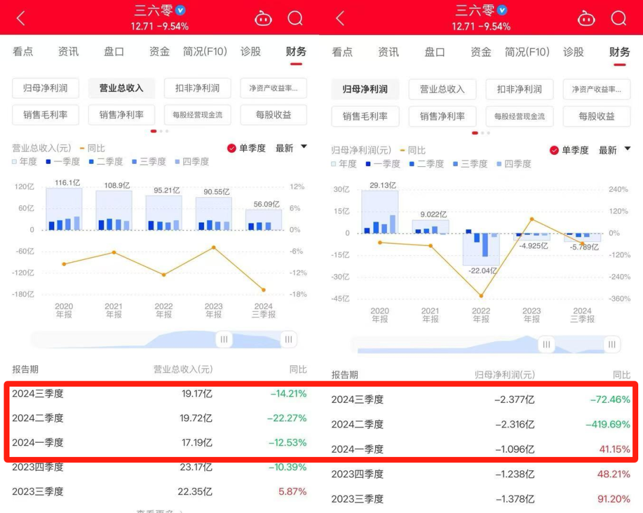Open 简况(F10) tab in left panel
This screenshot has height=513, width=643.
(205, 51)
